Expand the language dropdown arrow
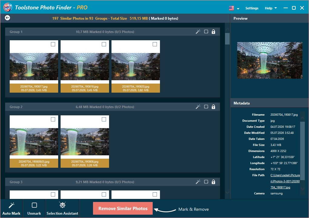 238,9
